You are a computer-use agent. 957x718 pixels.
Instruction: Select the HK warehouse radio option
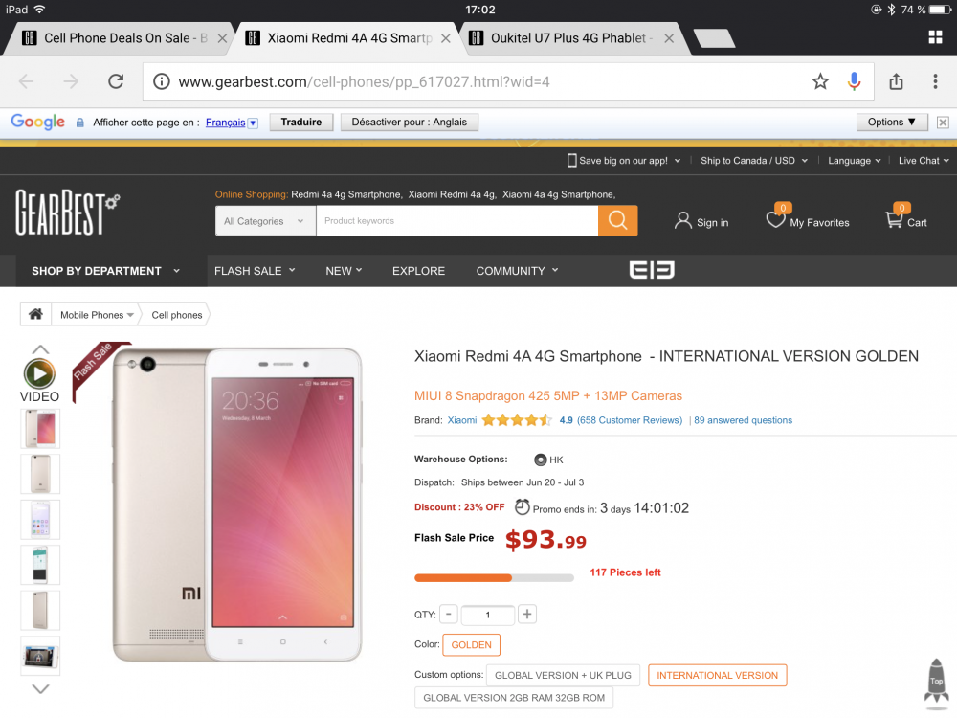coord(541,460)
